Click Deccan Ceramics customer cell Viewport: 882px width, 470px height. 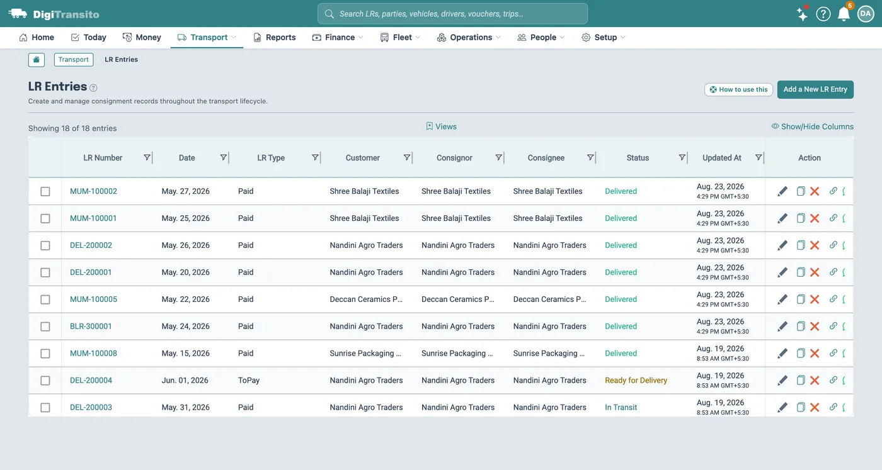coord(366,299)
